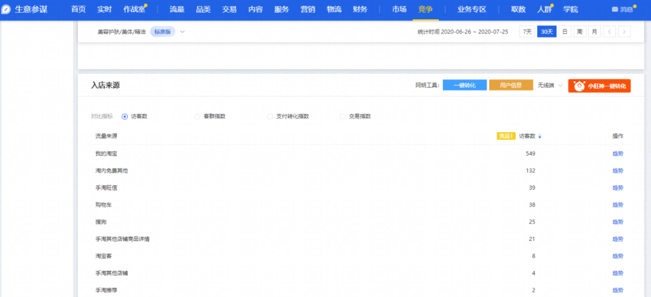
Task: Open 趋势 for 购物车
Action: tap(618, 205)
